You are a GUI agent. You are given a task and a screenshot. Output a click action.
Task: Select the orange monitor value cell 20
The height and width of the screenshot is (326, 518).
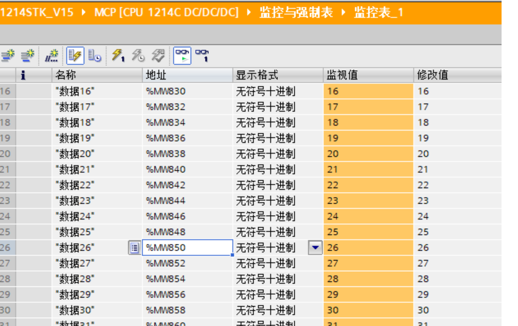coord(368,154)
